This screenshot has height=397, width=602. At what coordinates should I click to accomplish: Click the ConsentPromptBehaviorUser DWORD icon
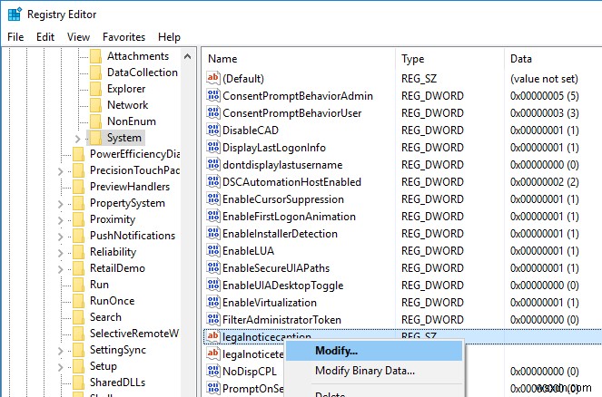click(213, 112)
